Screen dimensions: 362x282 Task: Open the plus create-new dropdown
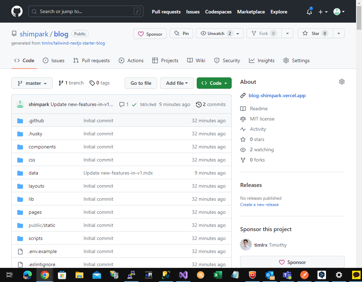(x=323, y=12)
